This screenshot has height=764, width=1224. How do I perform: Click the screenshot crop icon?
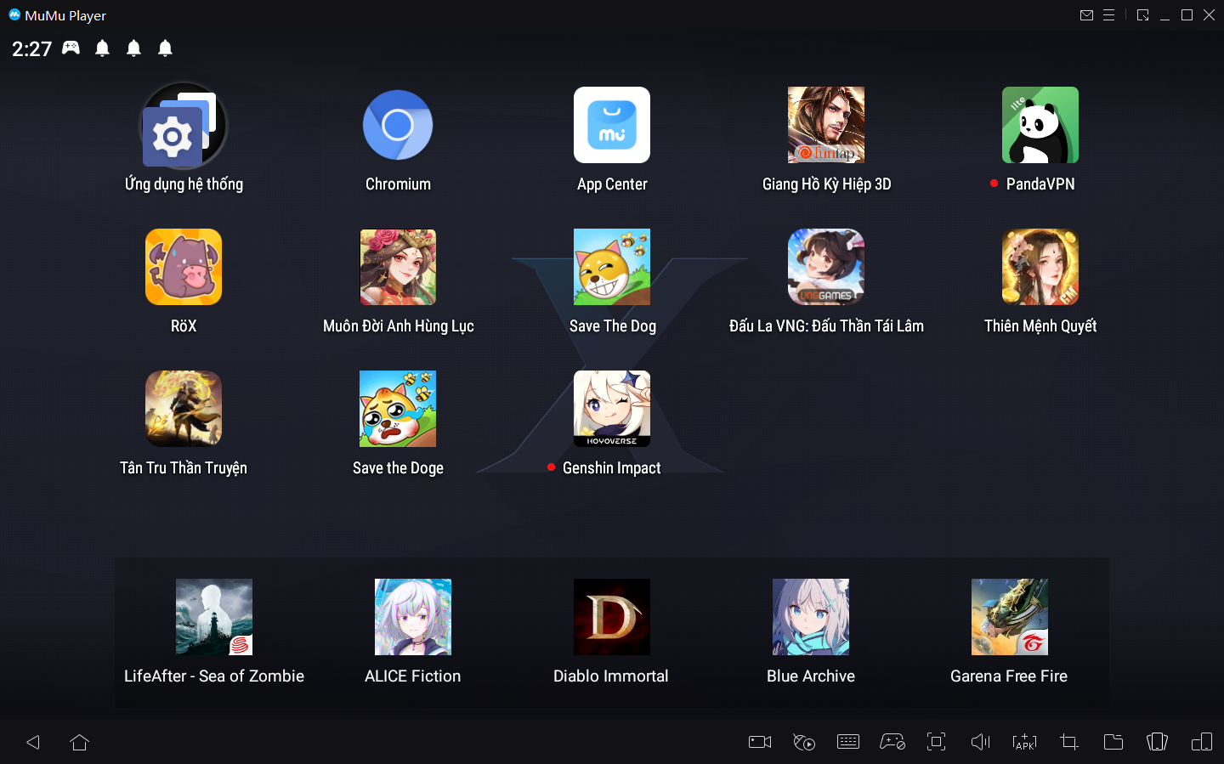(1068, 742)
